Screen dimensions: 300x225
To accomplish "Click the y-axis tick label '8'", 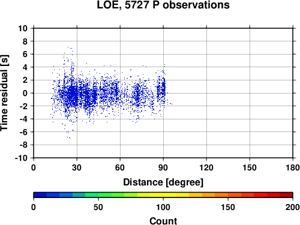I will 25,41.
